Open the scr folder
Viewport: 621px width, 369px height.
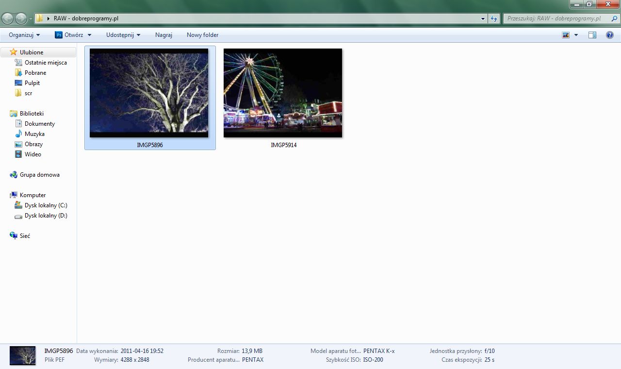pyautogui.click(x=28, y=93)
